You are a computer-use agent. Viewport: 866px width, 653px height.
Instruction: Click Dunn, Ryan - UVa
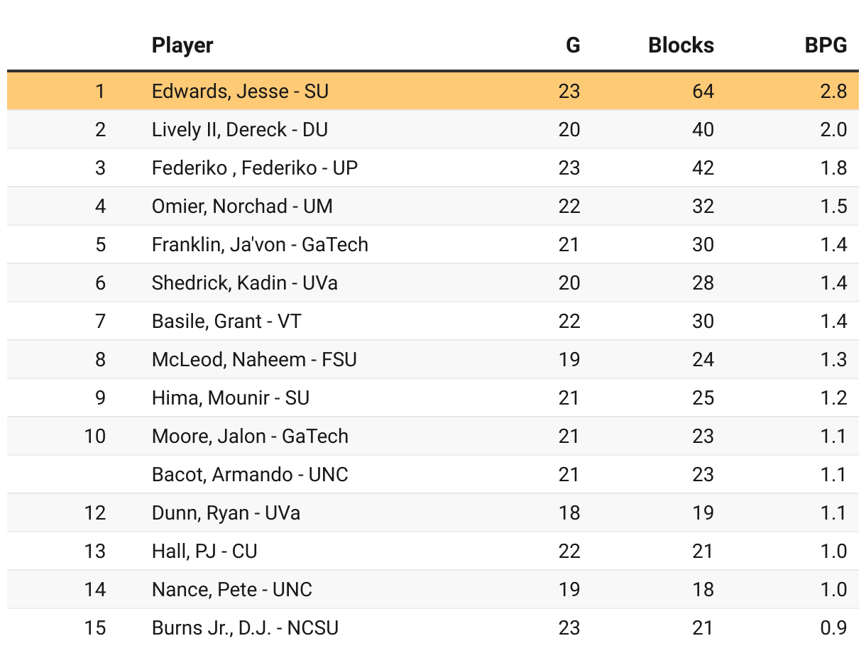(x=226, y=513)
